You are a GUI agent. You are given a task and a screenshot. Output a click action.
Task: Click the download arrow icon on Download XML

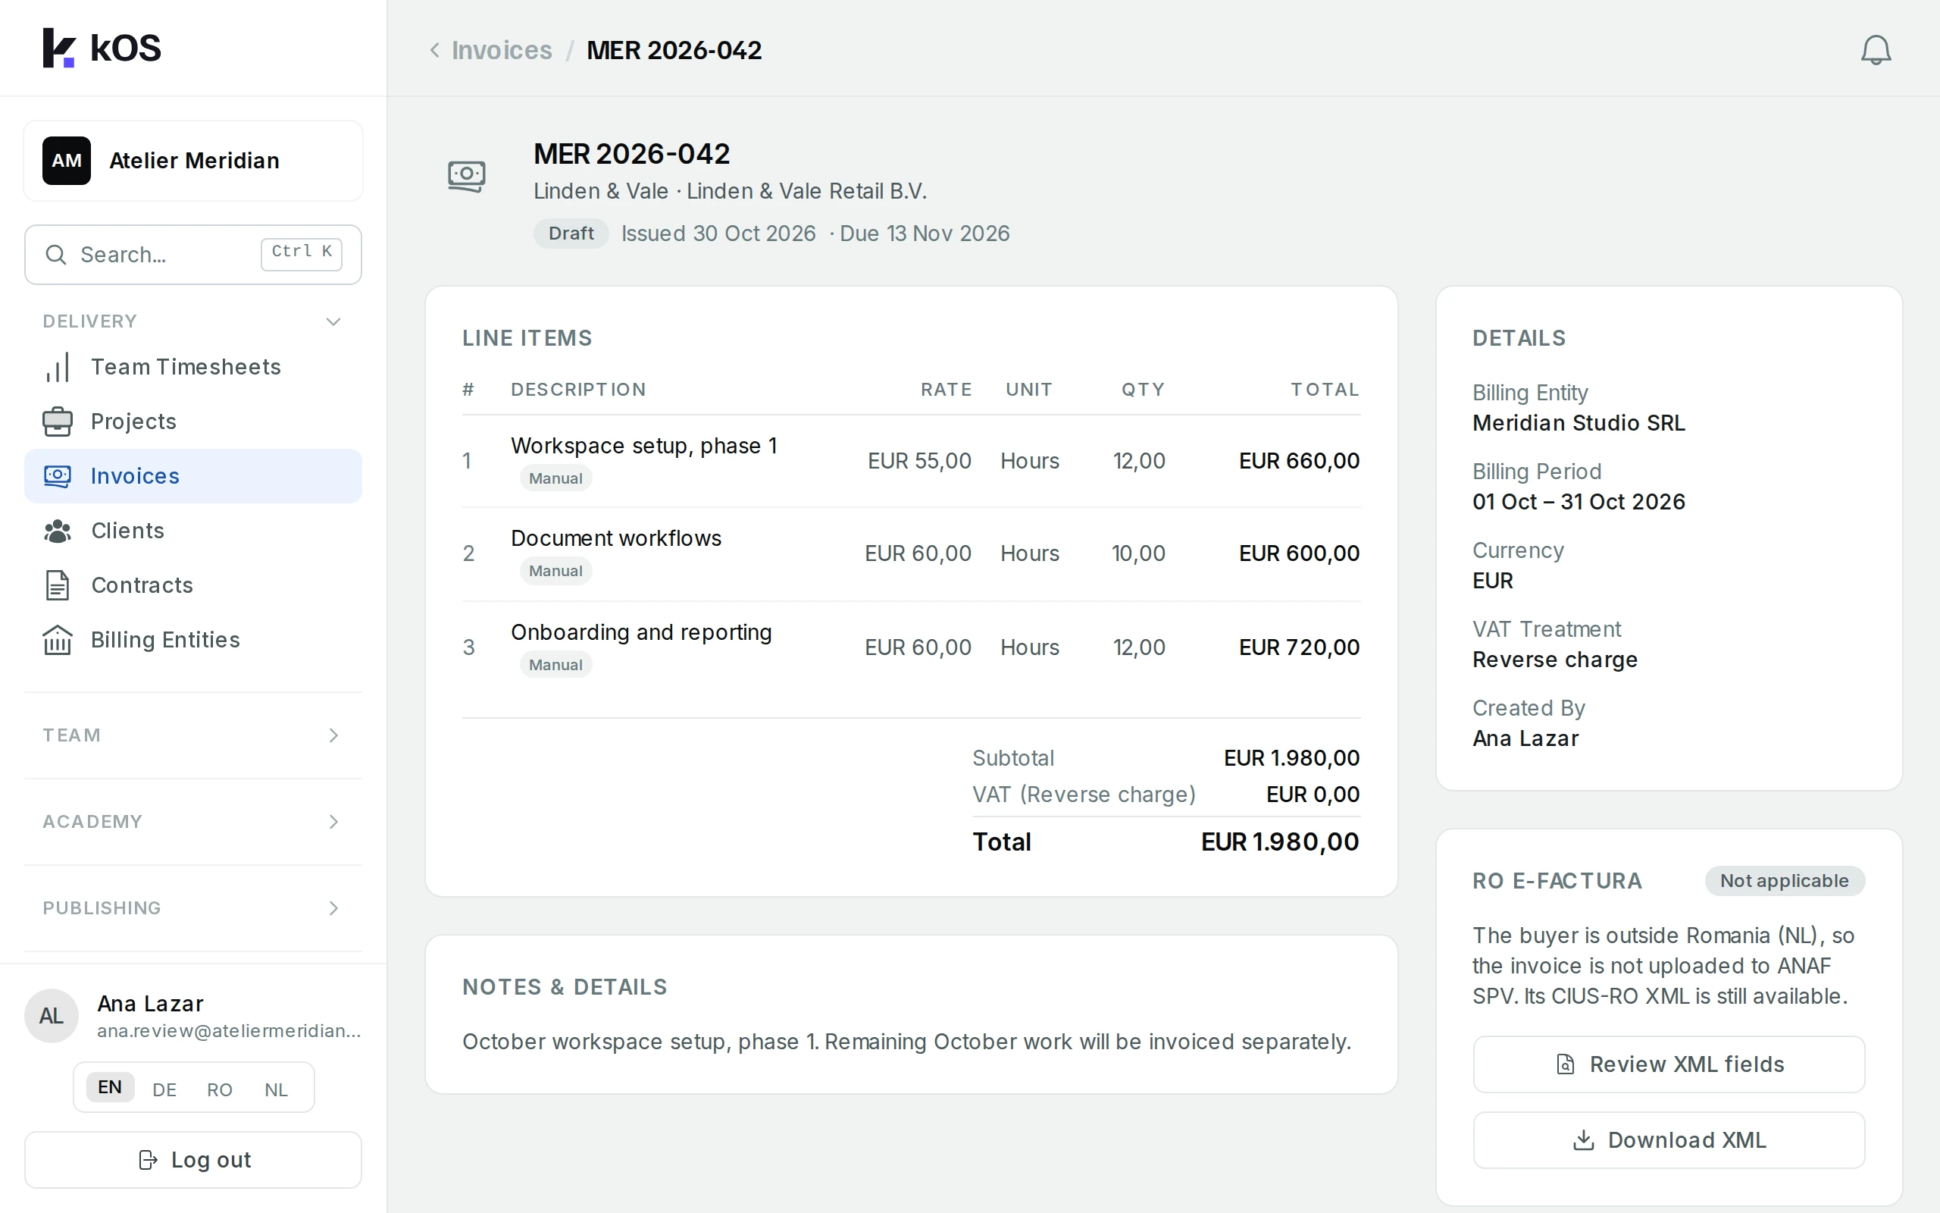(1583, 1140)
